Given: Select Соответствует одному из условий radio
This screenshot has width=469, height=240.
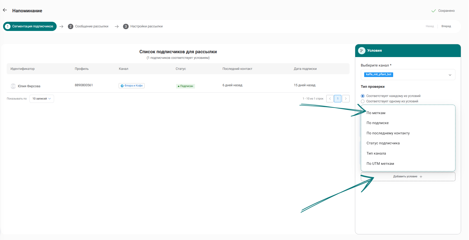Looking at the screenshot, I should [x=363, y=101].
